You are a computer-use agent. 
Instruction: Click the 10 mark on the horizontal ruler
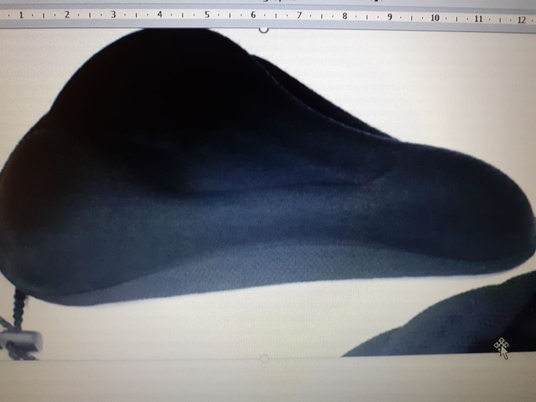[434, 18]
